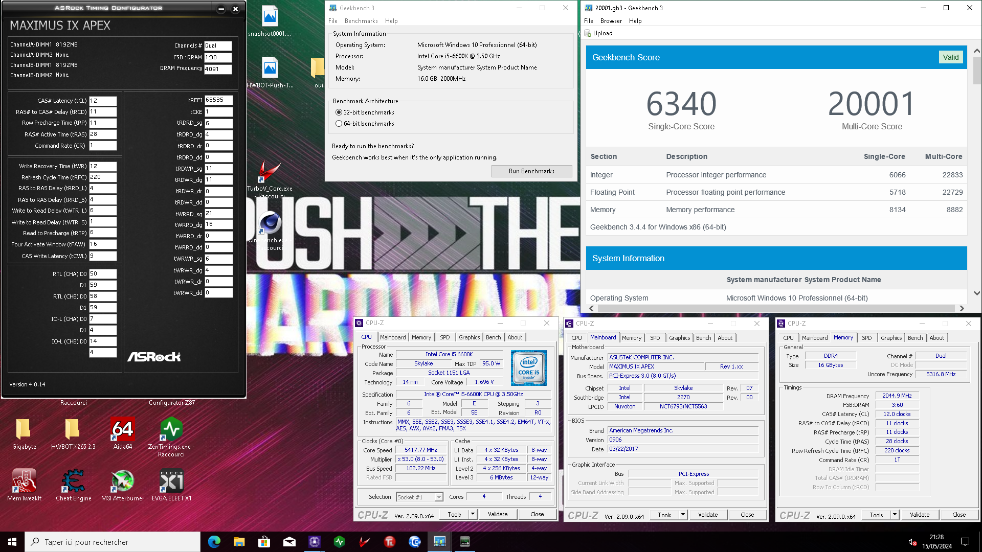Click Close in the CPU-Z Memory window
This screenshot has width=982, height=552.
point(959,515)
